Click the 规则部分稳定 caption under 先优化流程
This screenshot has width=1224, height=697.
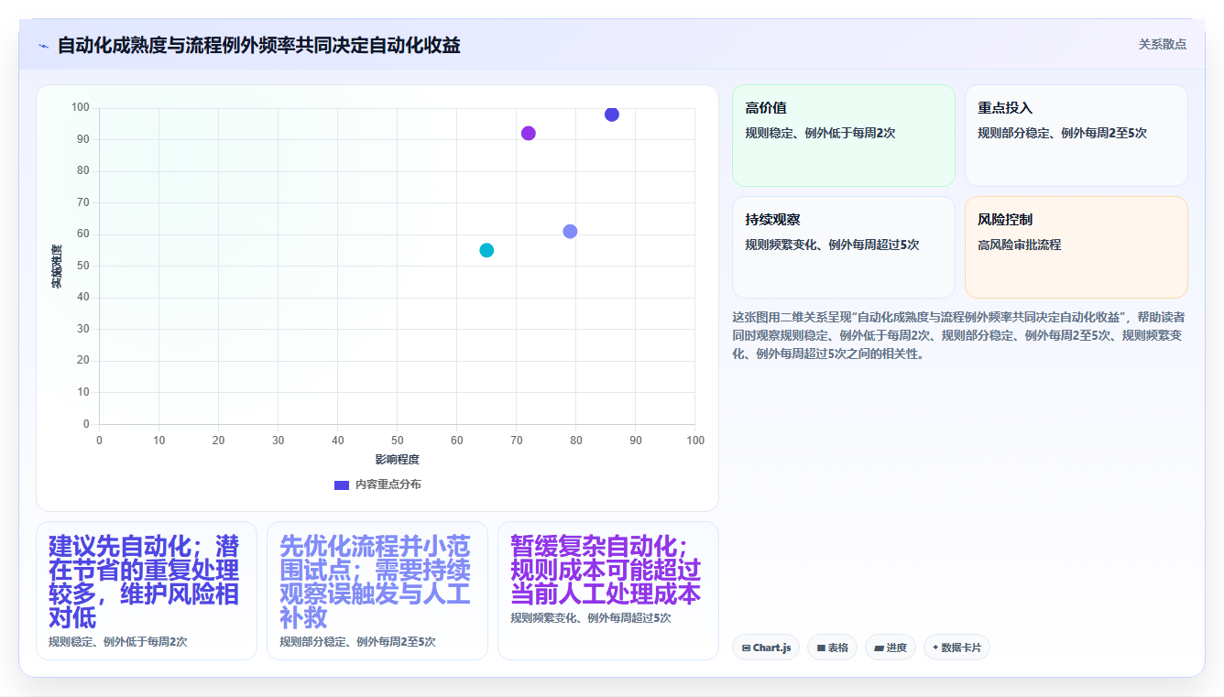[x=357, y=642]
